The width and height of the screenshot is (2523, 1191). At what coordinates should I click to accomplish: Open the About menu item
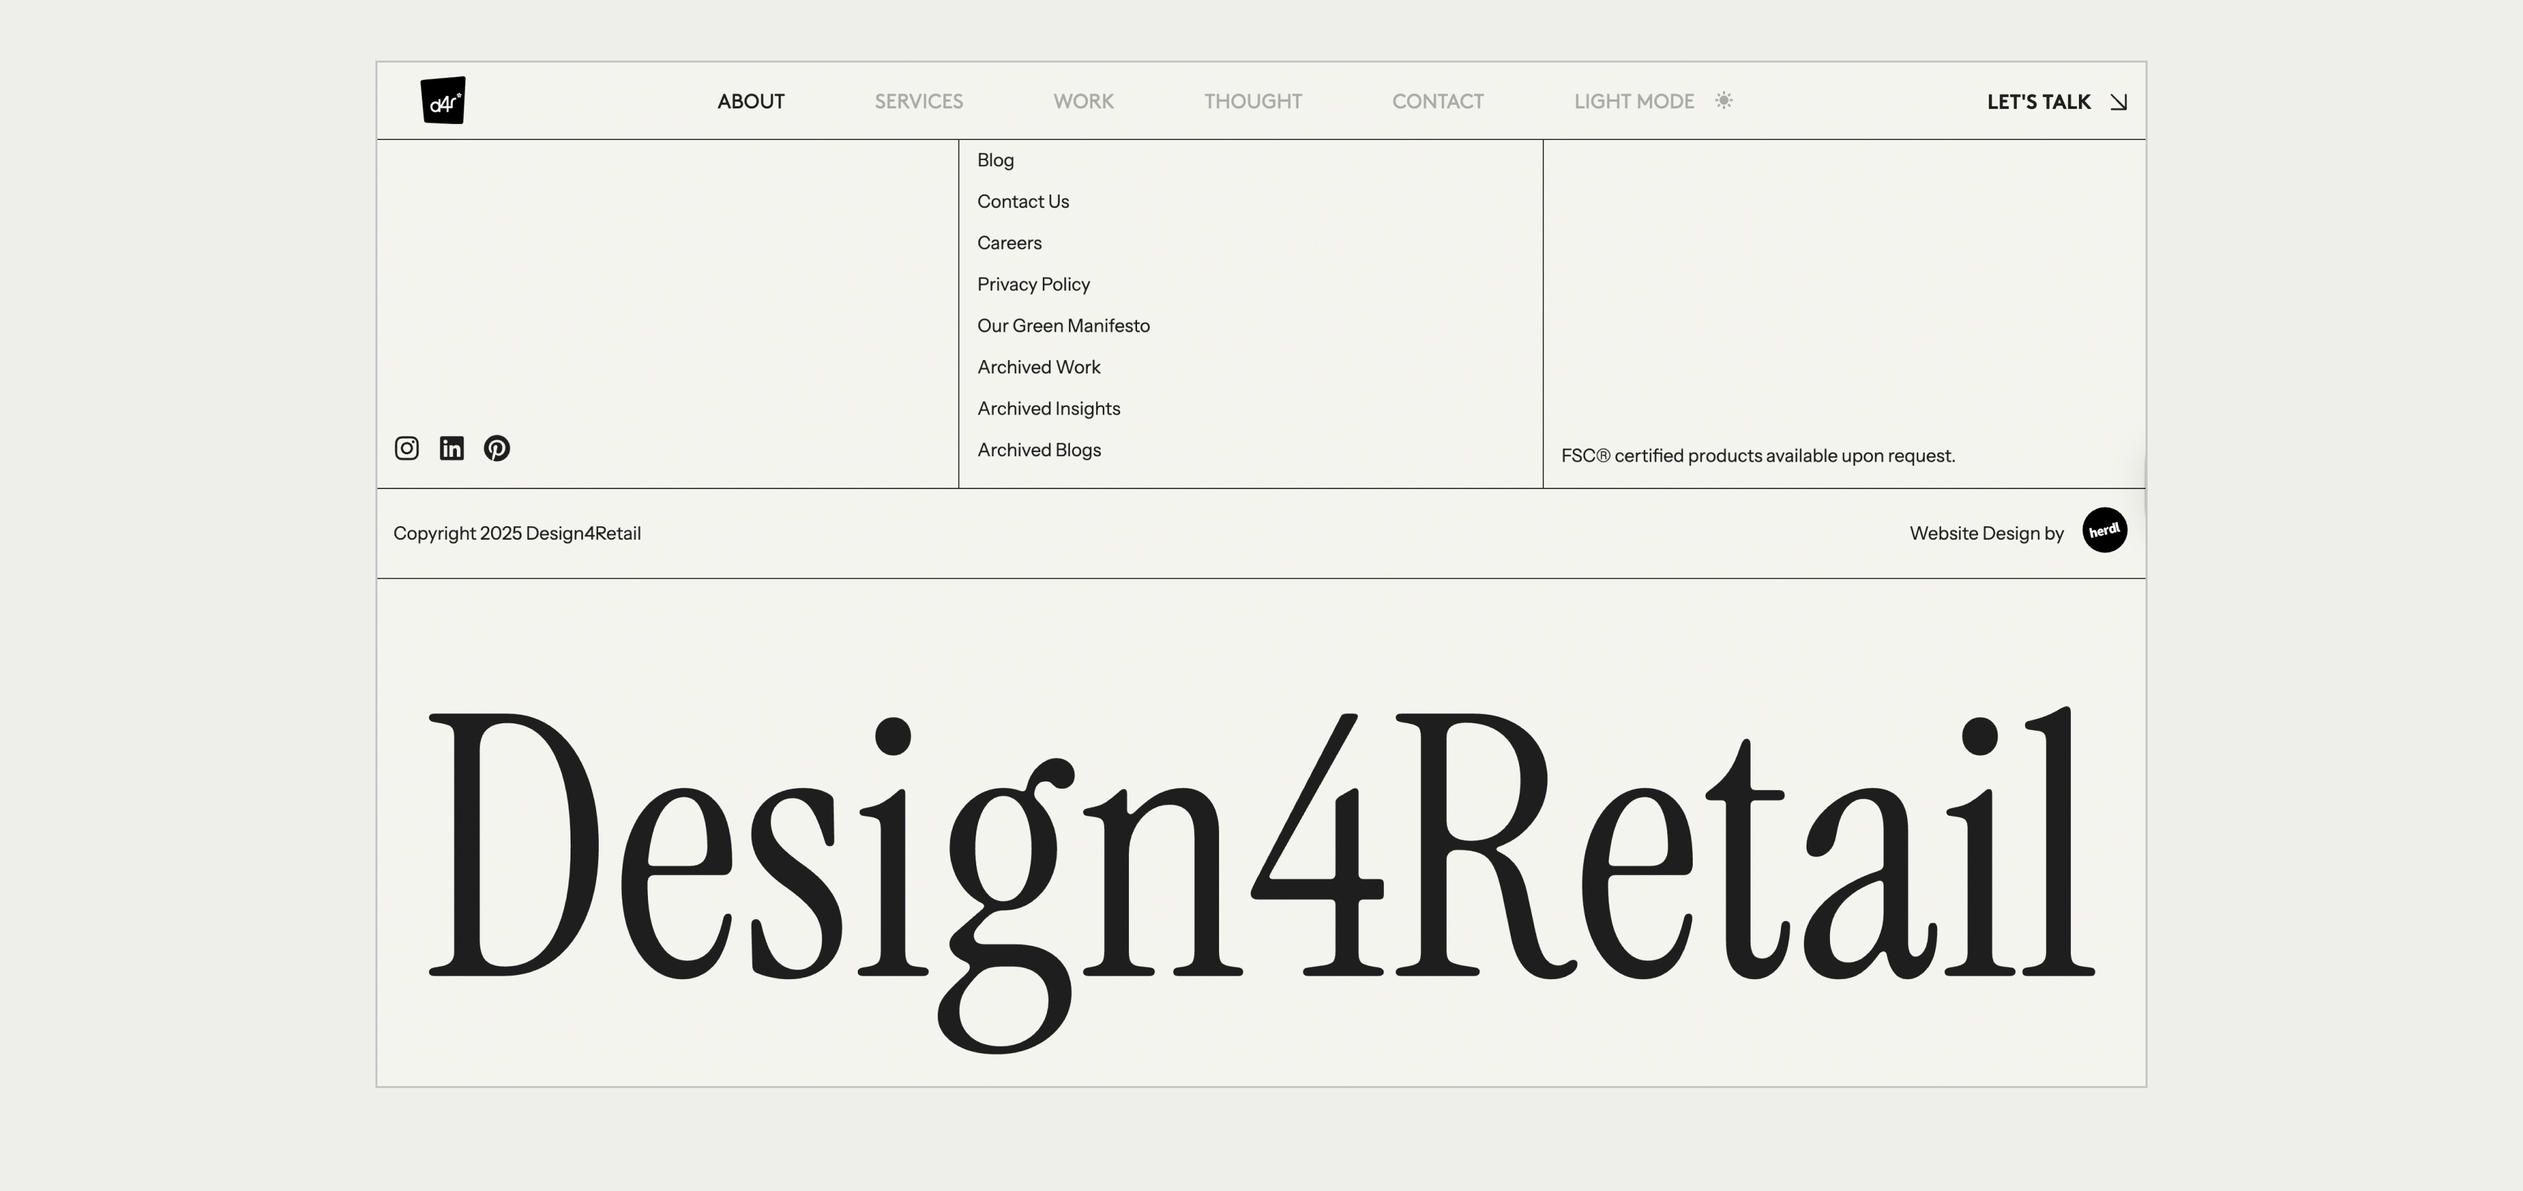click(x=750, y=102)
